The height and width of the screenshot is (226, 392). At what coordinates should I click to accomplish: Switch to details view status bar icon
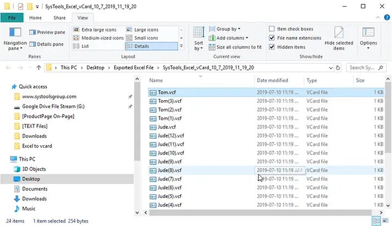click(x=376, y=221)
